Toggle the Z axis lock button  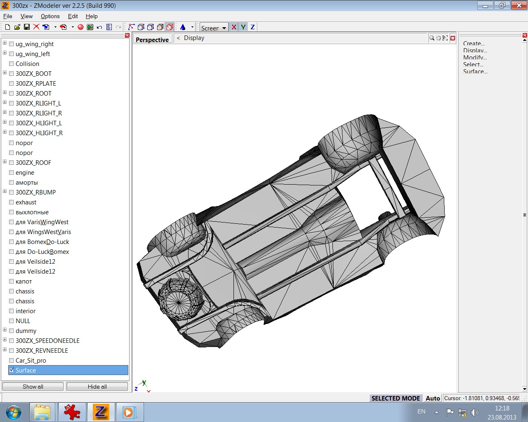pos(252,27)
